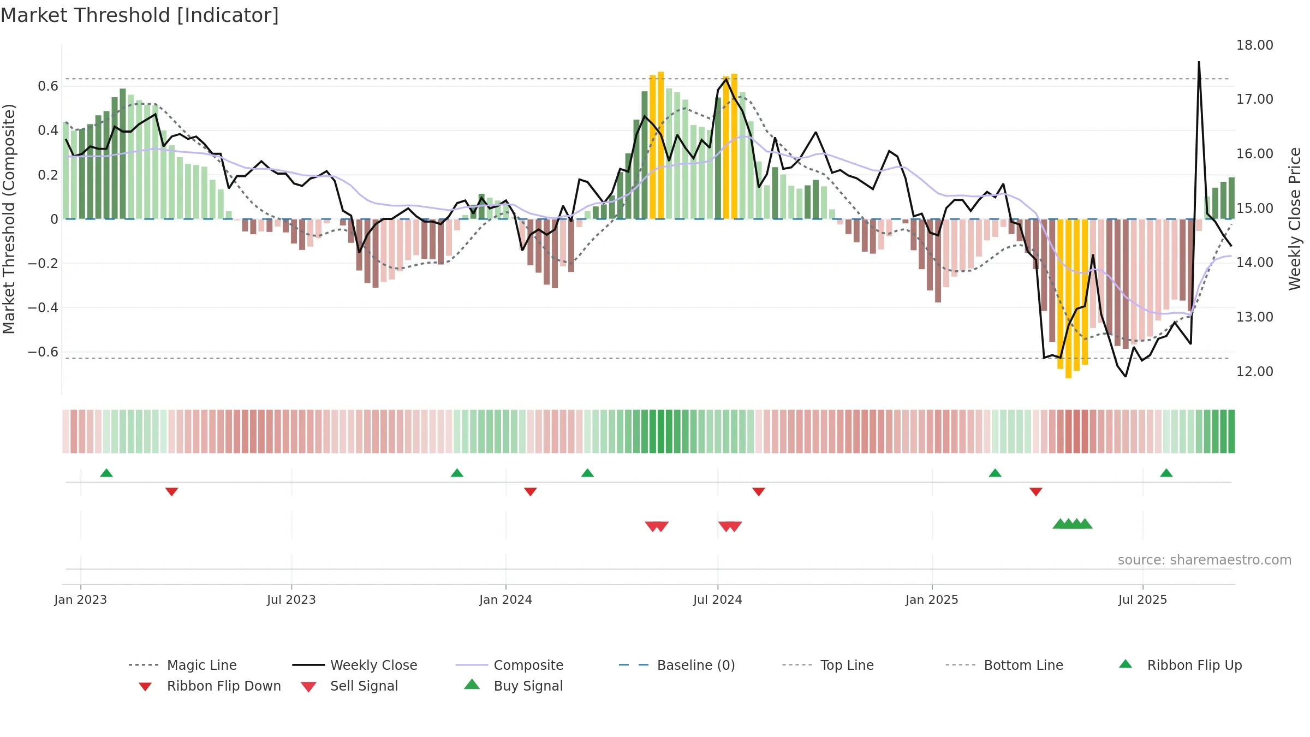
Task: Click the ribbon flip up marker in November 2023
Action: coord(457,473)
